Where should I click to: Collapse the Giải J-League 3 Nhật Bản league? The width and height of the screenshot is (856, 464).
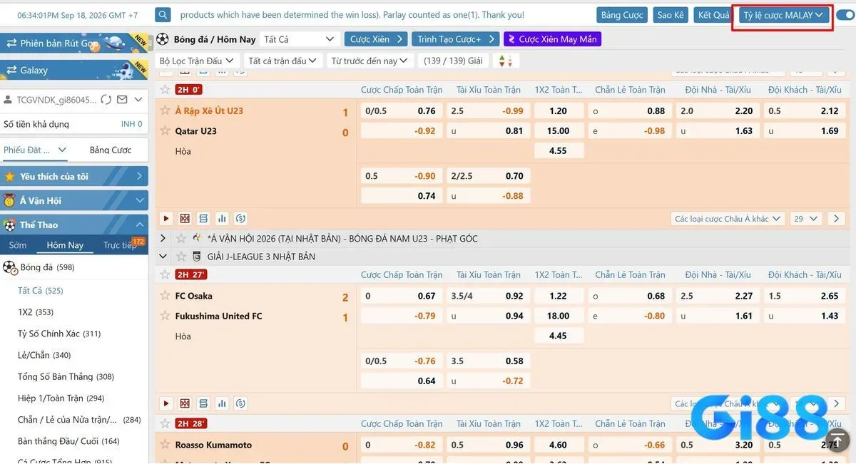tap(163, 257)
